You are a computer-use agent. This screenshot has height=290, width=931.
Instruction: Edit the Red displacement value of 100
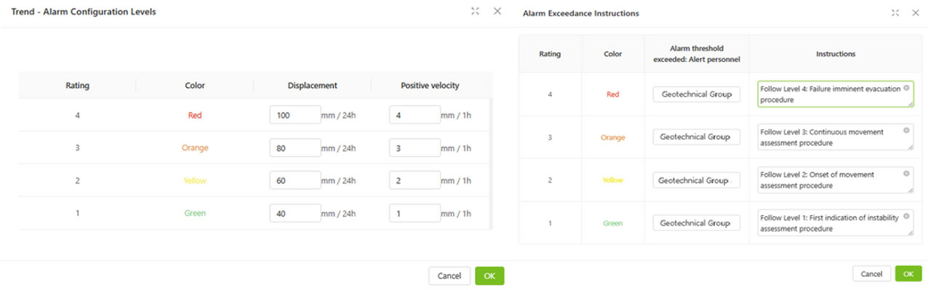coord(295,115)
